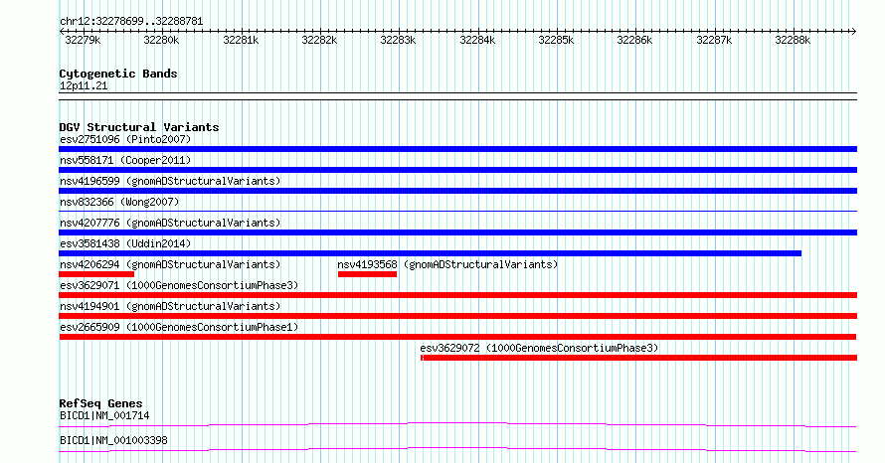Click the magenta line of BICD1|NM_001714
Screen dimensions: 885x463
457,424
